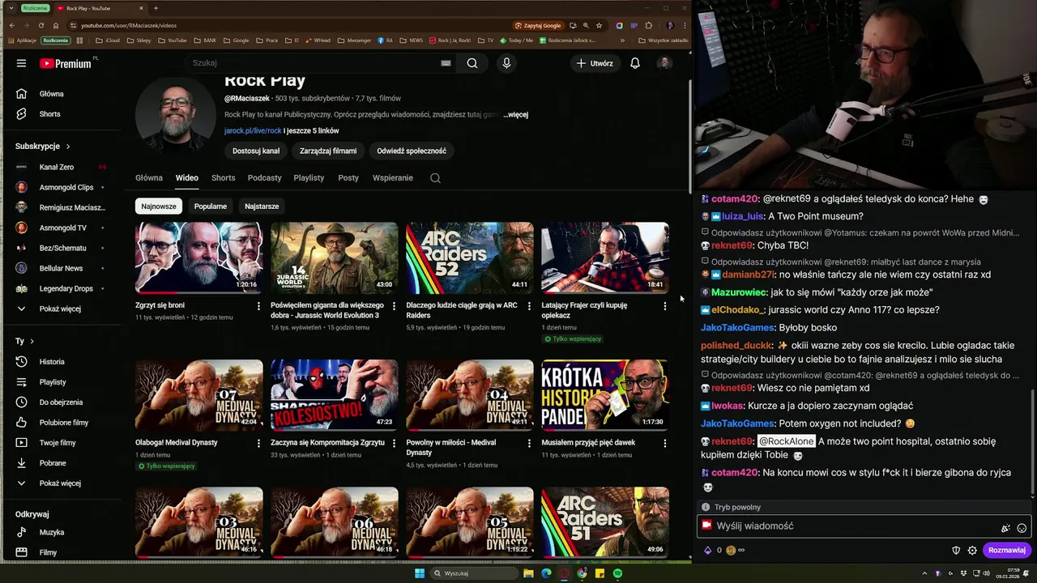Open YouTube notifications bell

coord(635,63)
